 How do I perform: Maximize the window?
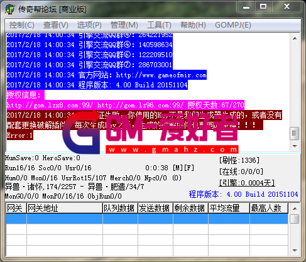click(x=263, y=7)
